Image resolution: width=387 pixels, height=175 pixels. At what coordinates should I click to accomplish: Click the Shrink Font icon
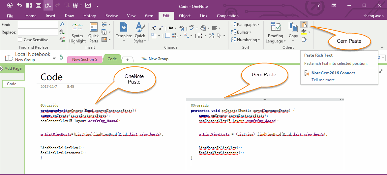click(x=161, y=28)
